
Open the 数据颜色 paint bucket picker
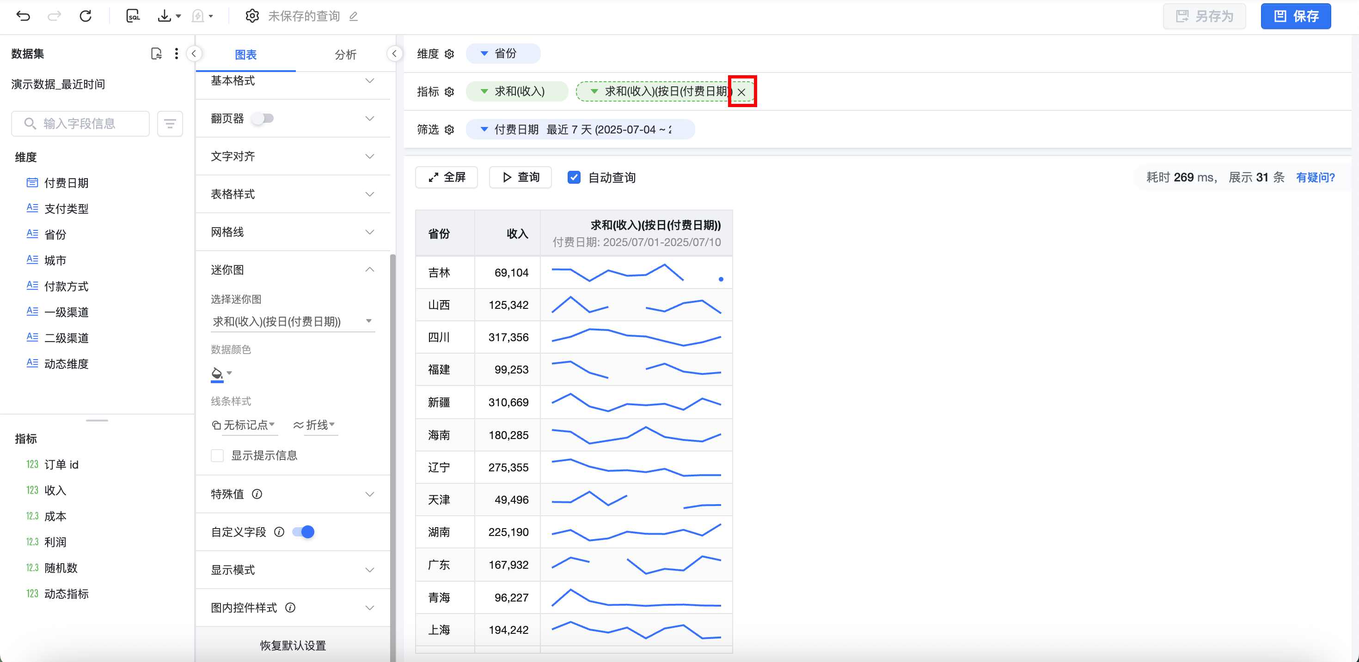[217, 373]
